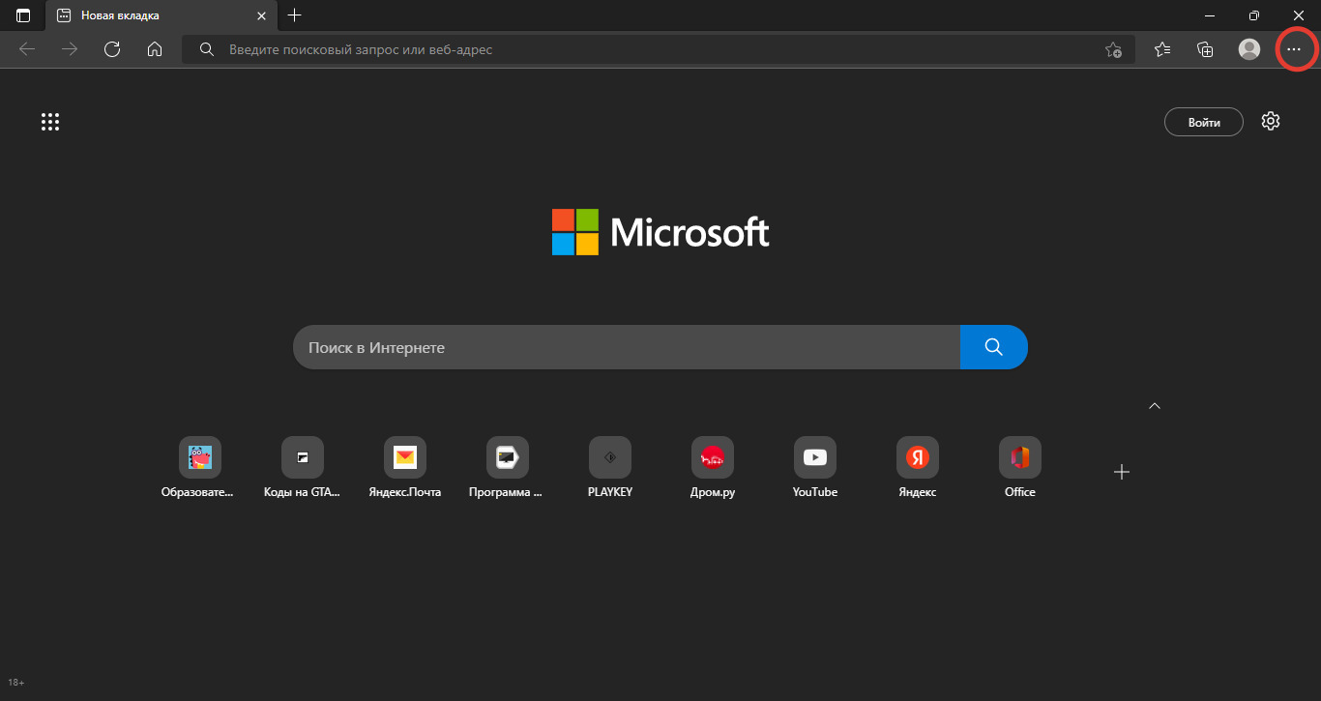Open a new tab with plus icon
The image size is (1321, 701).
point(295,15)
